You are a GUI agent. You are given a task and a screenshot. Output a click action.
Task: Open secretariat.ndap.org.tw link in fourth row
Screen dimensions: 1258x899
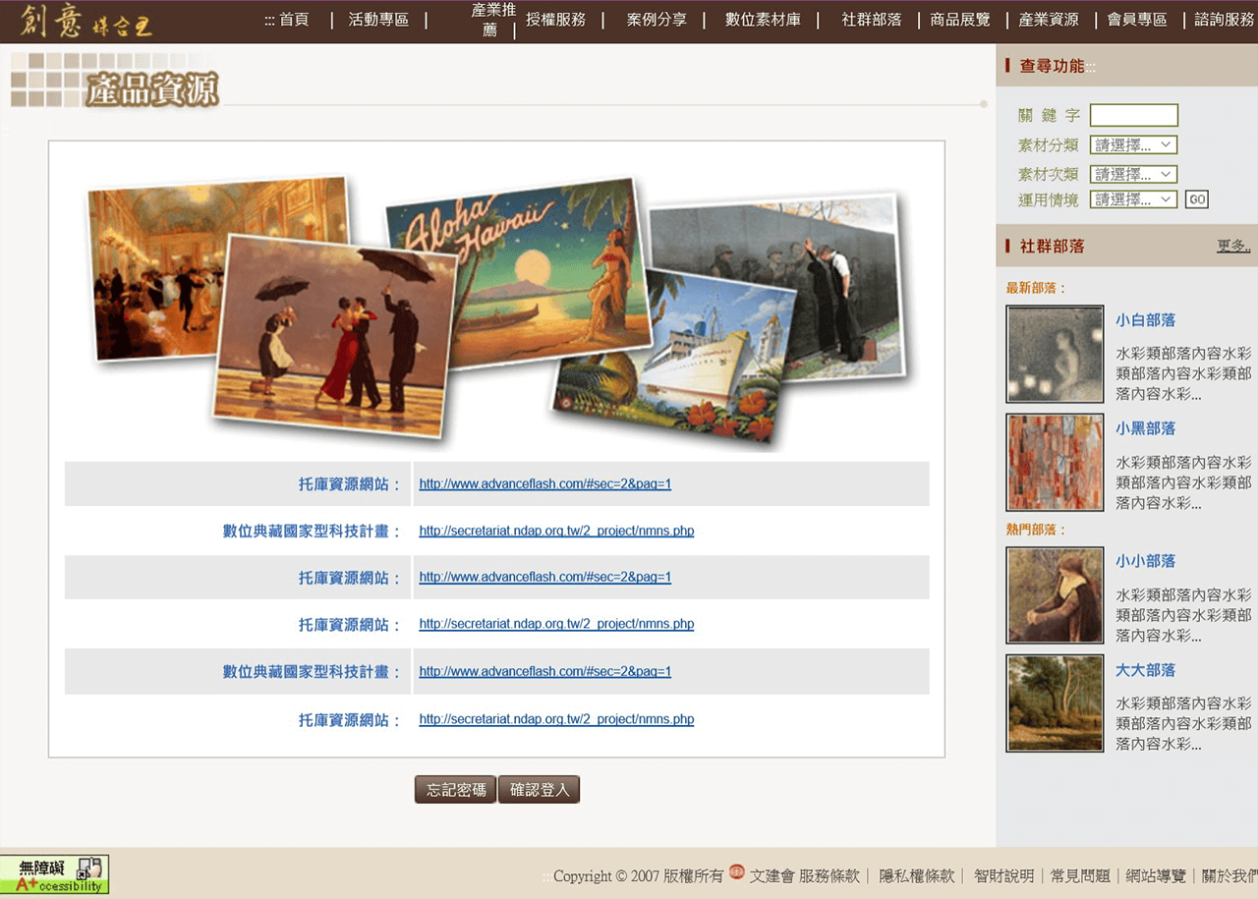tap(556, 624)
